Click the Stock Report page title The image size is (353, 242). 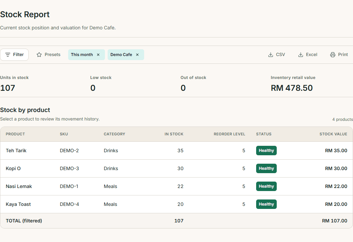25,15
